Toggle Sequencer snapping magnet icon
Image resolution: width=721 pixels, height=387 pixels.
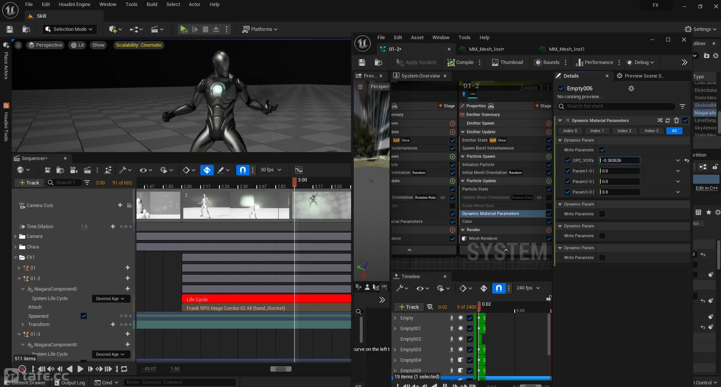click(243, 170)
